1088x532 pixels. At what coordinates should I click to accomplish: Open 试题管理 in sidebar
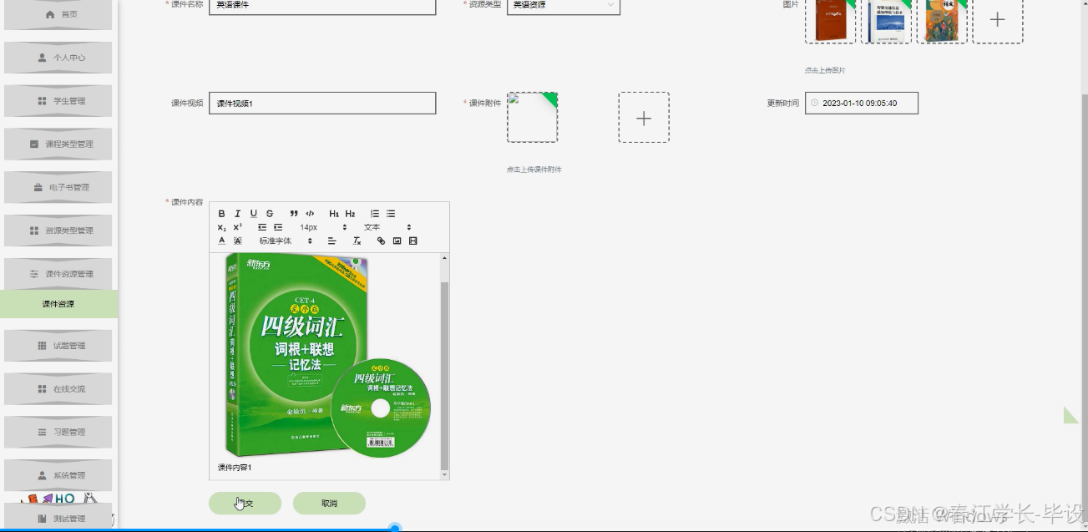coord(58,346)
